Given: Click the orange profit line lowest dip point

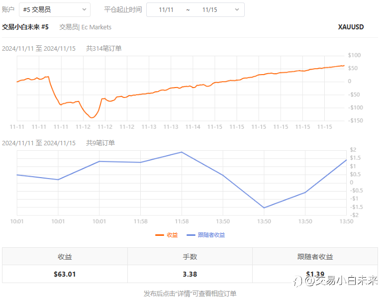Looking at the screenshot, I should (x=92, y=118).
